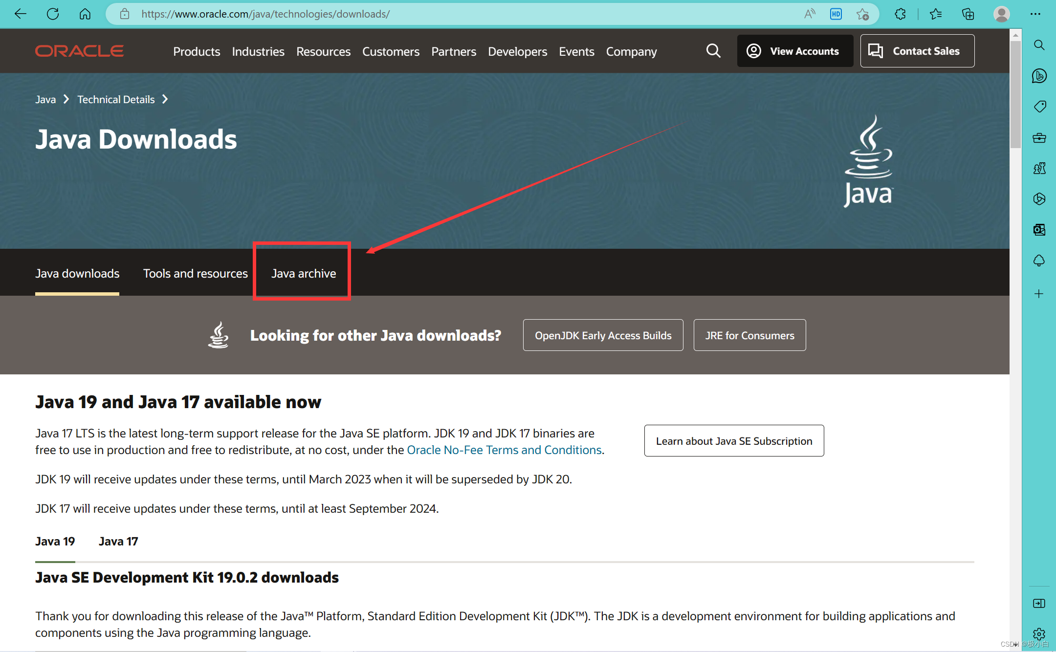Open the Favorites list icon
The image size is (1056, 652).
[x=936, y=14]
